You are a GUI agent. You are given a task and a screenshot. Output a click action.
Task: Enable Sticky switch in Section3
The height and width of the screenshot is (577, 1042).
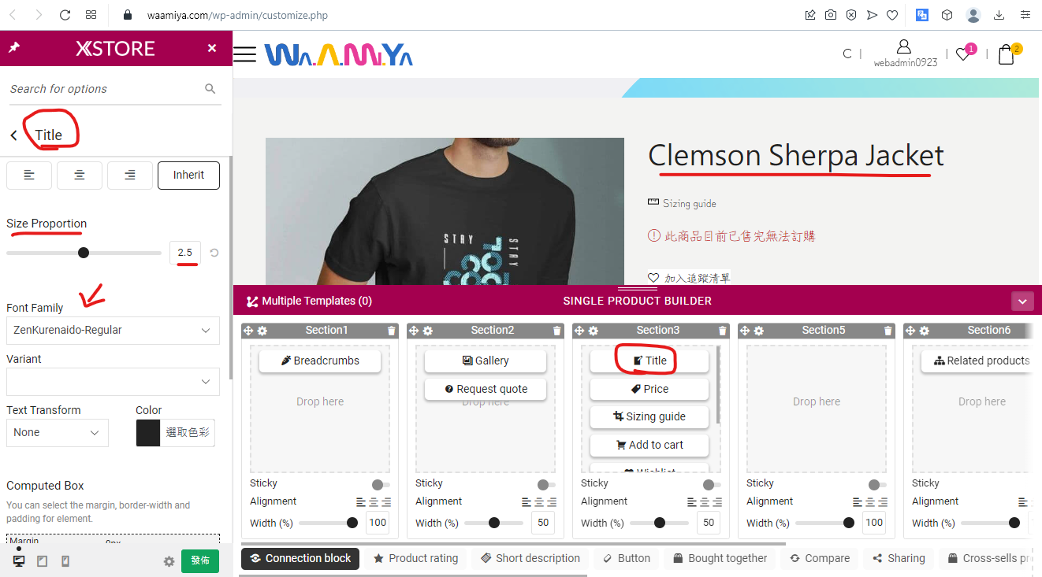click(712, 485)
